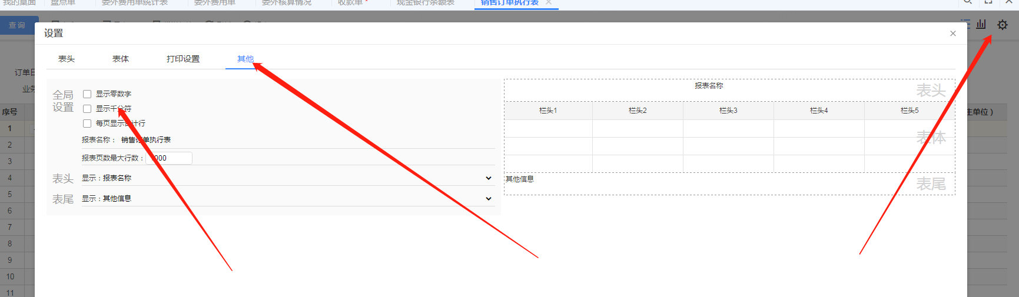Click the 查询 button behind the dialog
This screenshot has width=1019, height=297.
tap(17, 25)
